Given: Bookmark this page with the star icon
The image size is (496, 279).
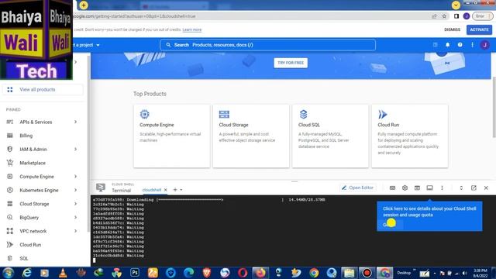Looking at the screenshot, I should 444,16.
